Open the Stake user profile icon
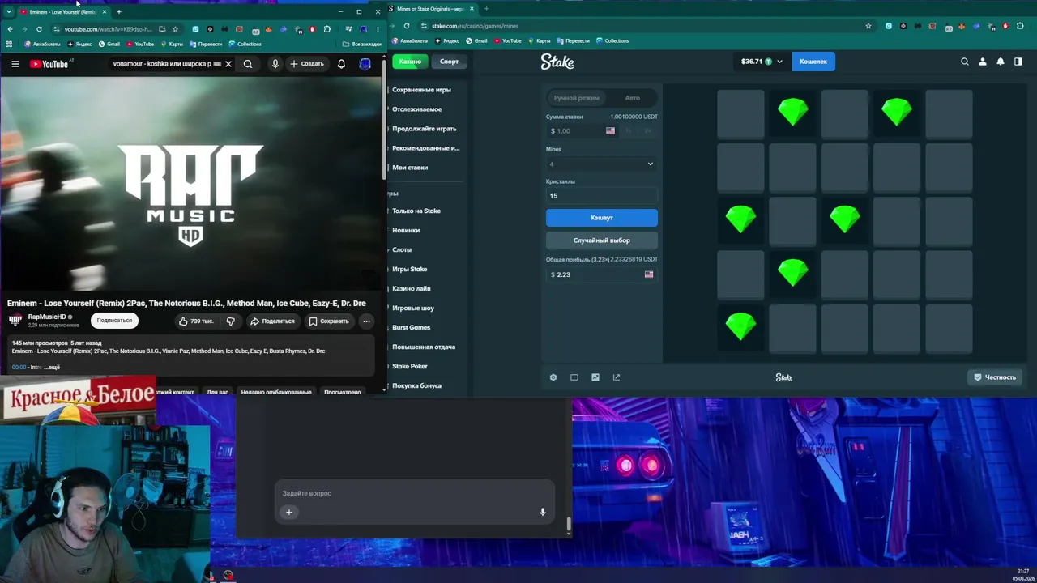 pos(982,62)
